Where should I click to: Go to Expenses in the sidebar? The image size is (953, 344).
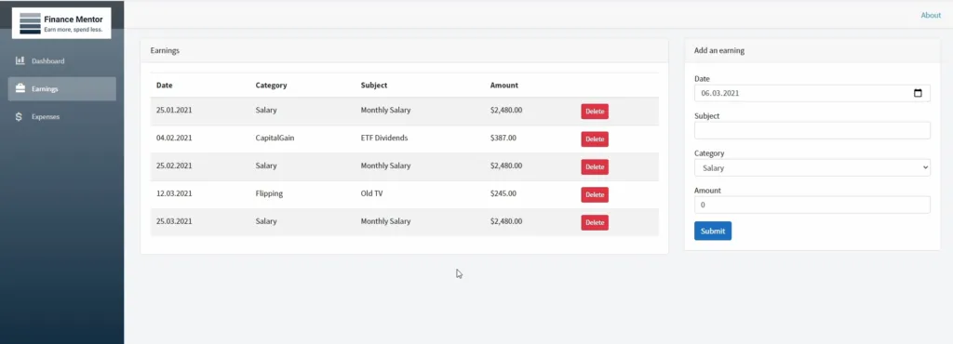pos(62,116)
